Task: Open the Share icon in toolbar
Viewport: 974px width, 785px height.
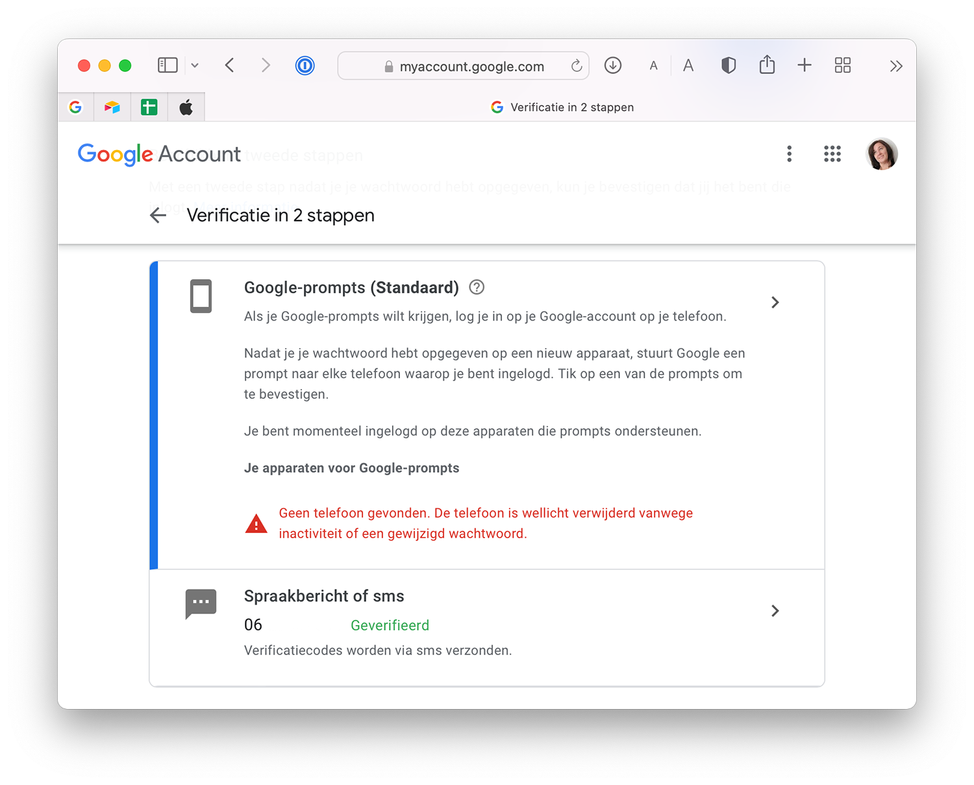Action: click(x=767, y=65)
